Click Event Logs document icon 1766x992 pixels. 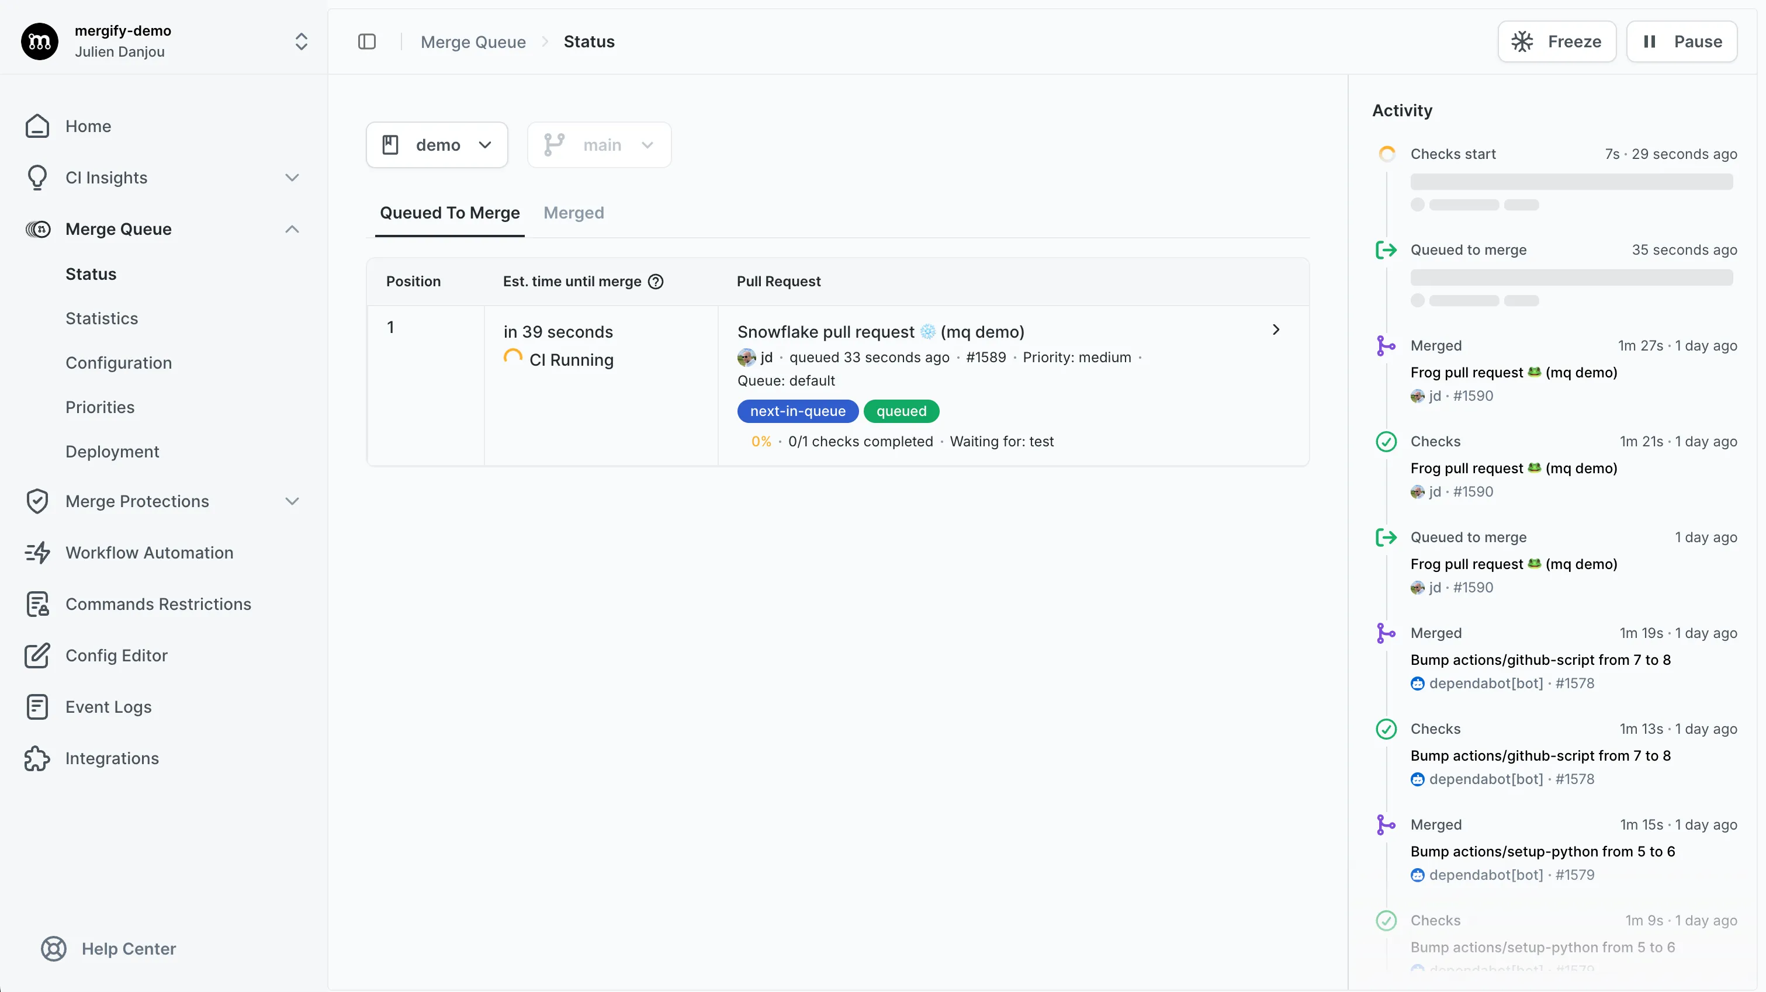[37, 707]
